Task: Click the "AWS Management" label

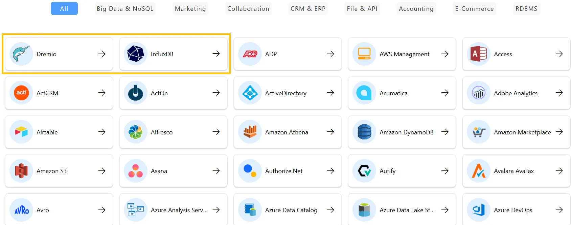Action: tap(405, 54)
